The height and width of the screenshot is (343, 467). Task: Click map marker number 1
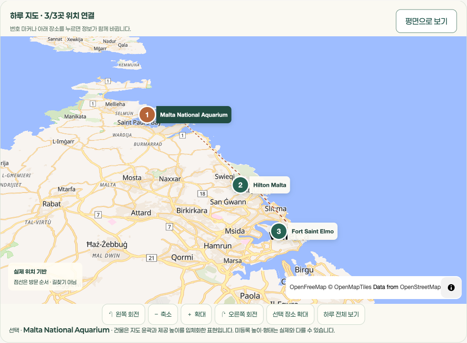[x=147, y=115]
